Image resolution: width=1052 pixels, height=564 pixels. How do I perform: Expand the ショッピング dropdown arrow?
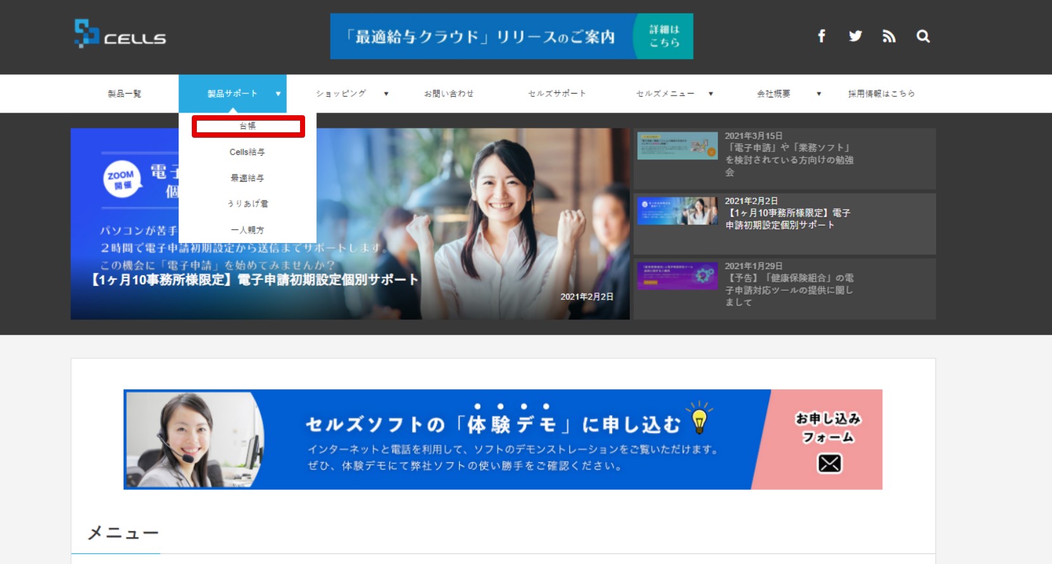pyautogui.click(x=386, y=94)
